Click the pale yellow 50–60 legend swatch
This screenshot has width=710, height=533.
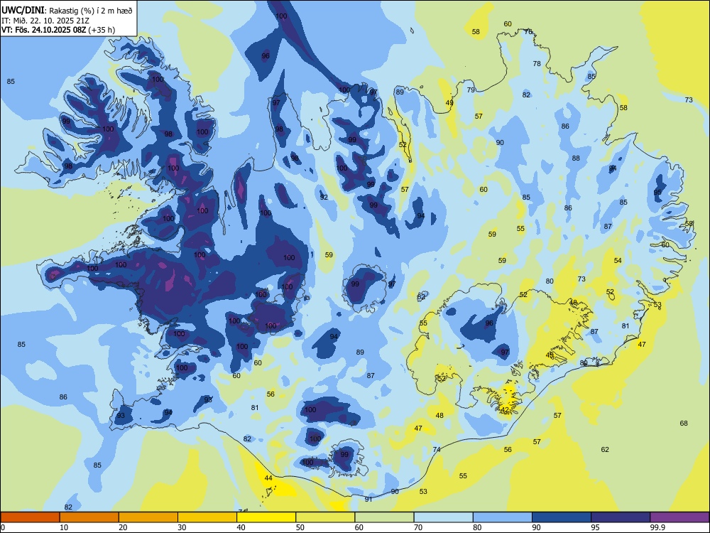pyautogui.click(x=325, y=517)
